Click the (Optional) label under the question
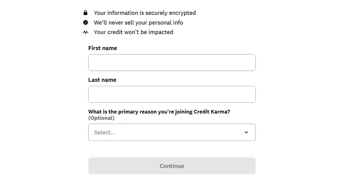The width and height of the screenshot is (344, 180). pos(101,118)
